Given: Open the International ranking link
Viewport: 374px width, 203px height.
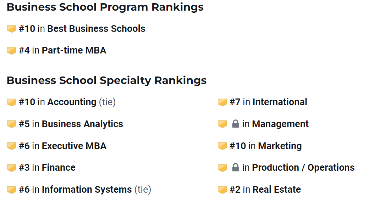Looking at the screenshot, I should 280,102.
